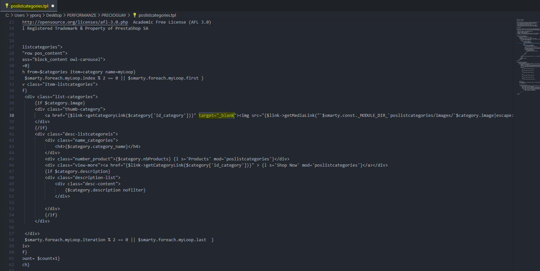The height and width of the screenshot is (271, 540).
Task: Click the poslistcategories.tpl breadcrumb file name
Action: [157, 15]
